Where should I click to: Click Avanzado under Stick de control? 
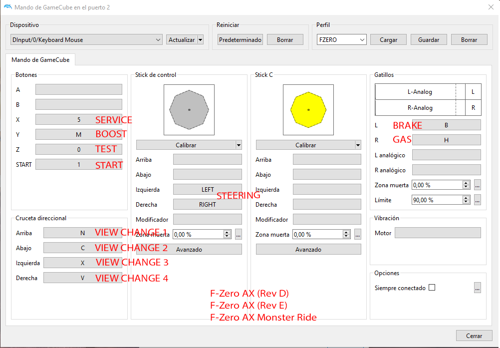point(189,250)
